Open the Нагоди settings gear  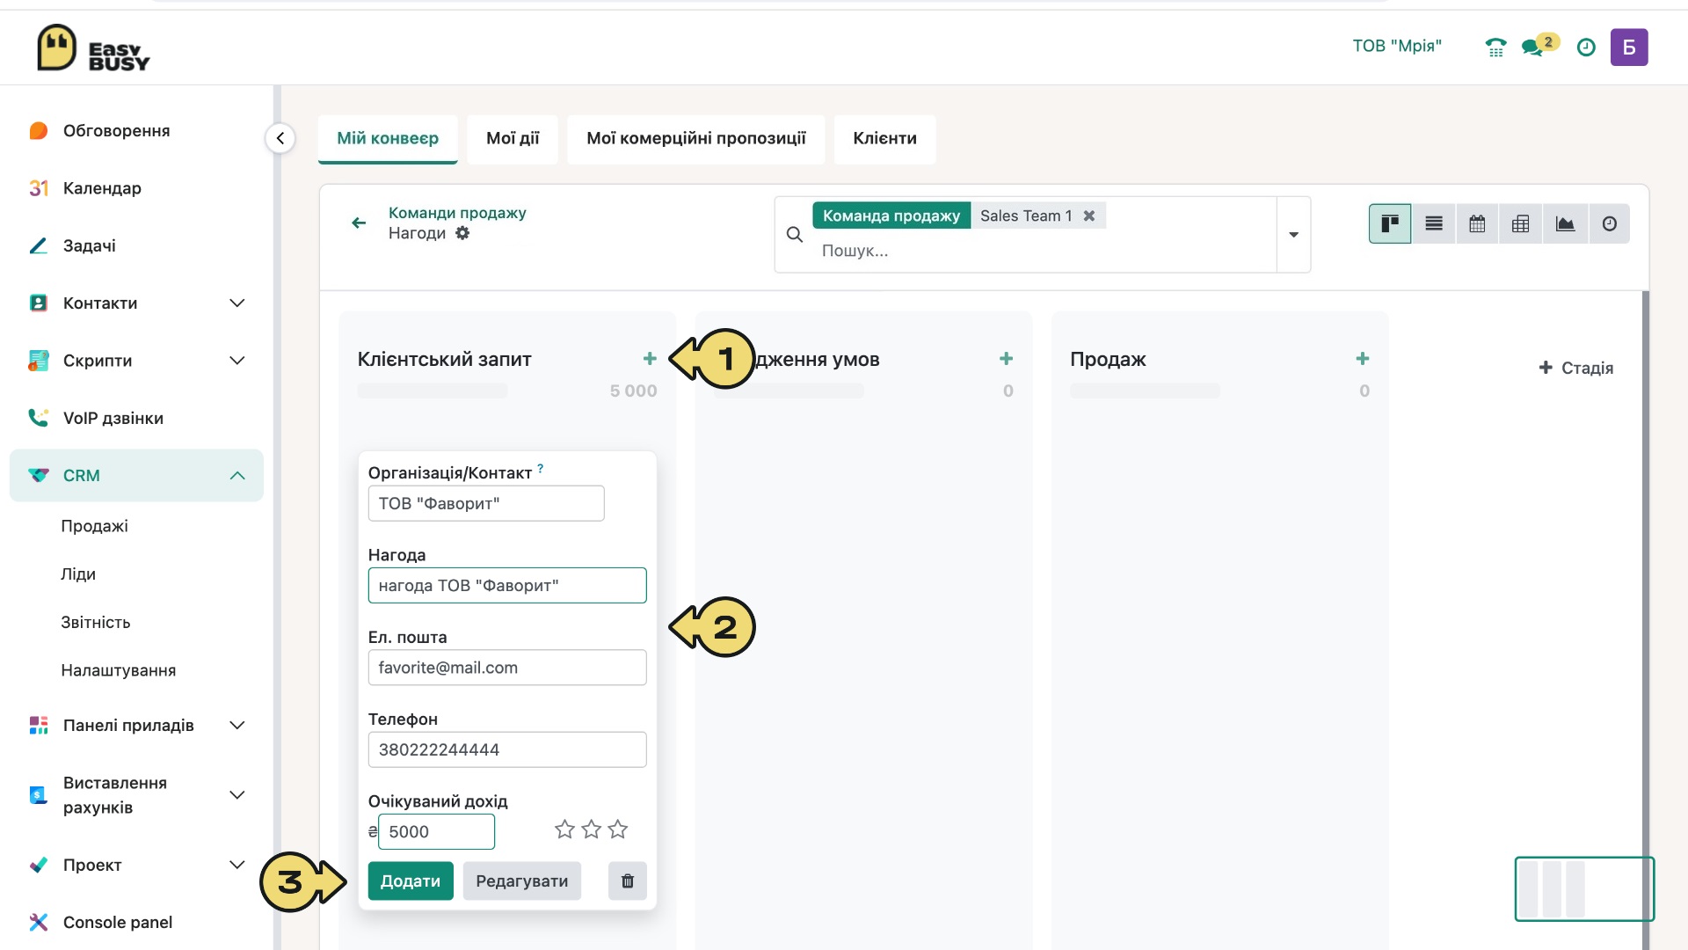(462, 233)
